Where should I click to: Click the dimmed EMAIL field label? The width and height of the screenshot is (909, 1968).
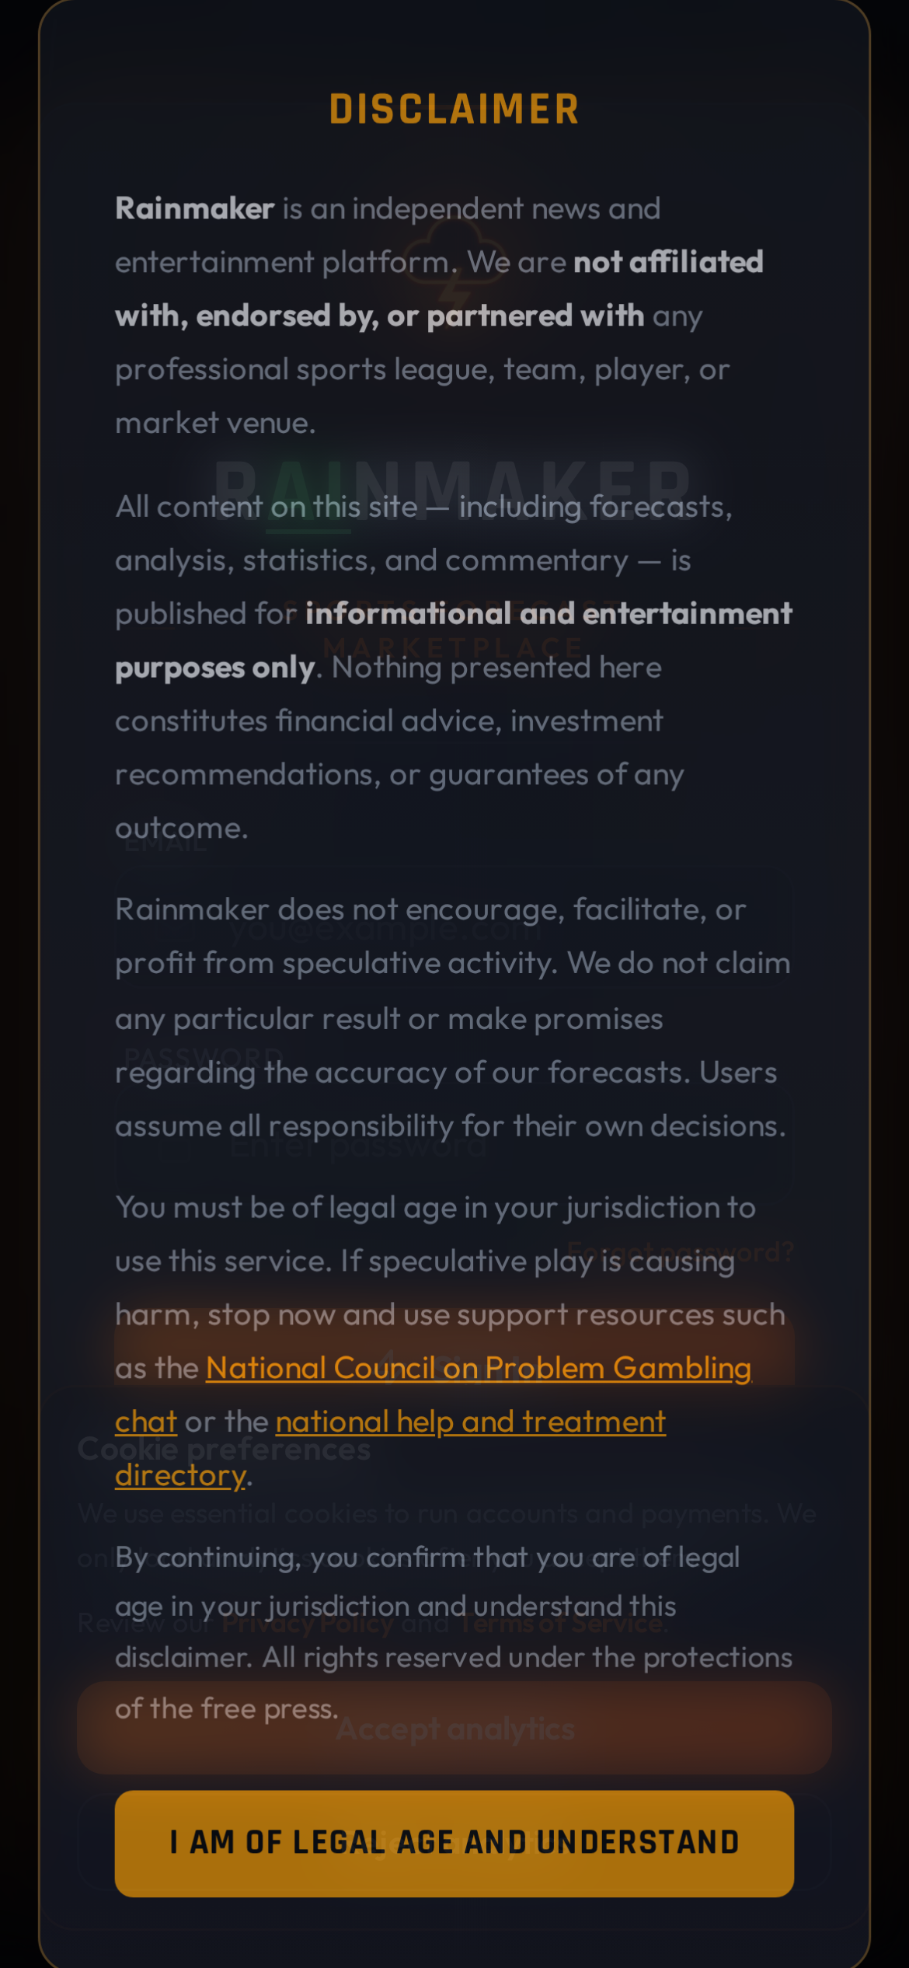coord(165,845)
